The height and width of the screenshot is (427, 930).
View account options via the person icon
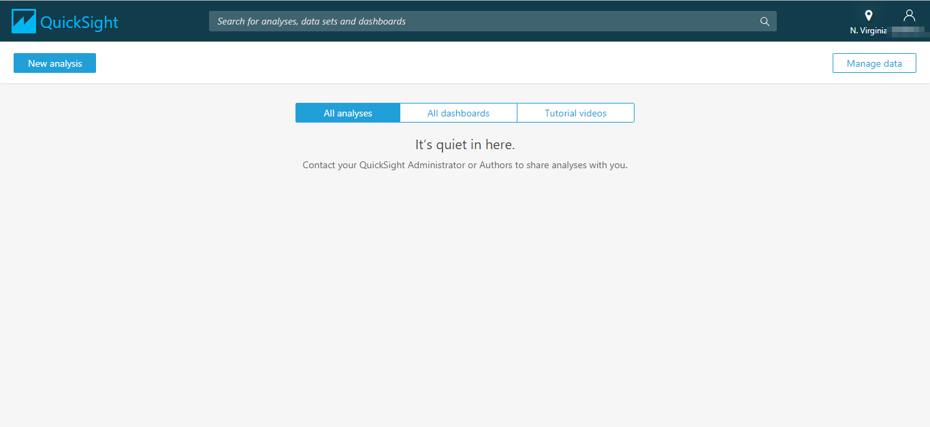pyautogui.click(x=909, y=15)
